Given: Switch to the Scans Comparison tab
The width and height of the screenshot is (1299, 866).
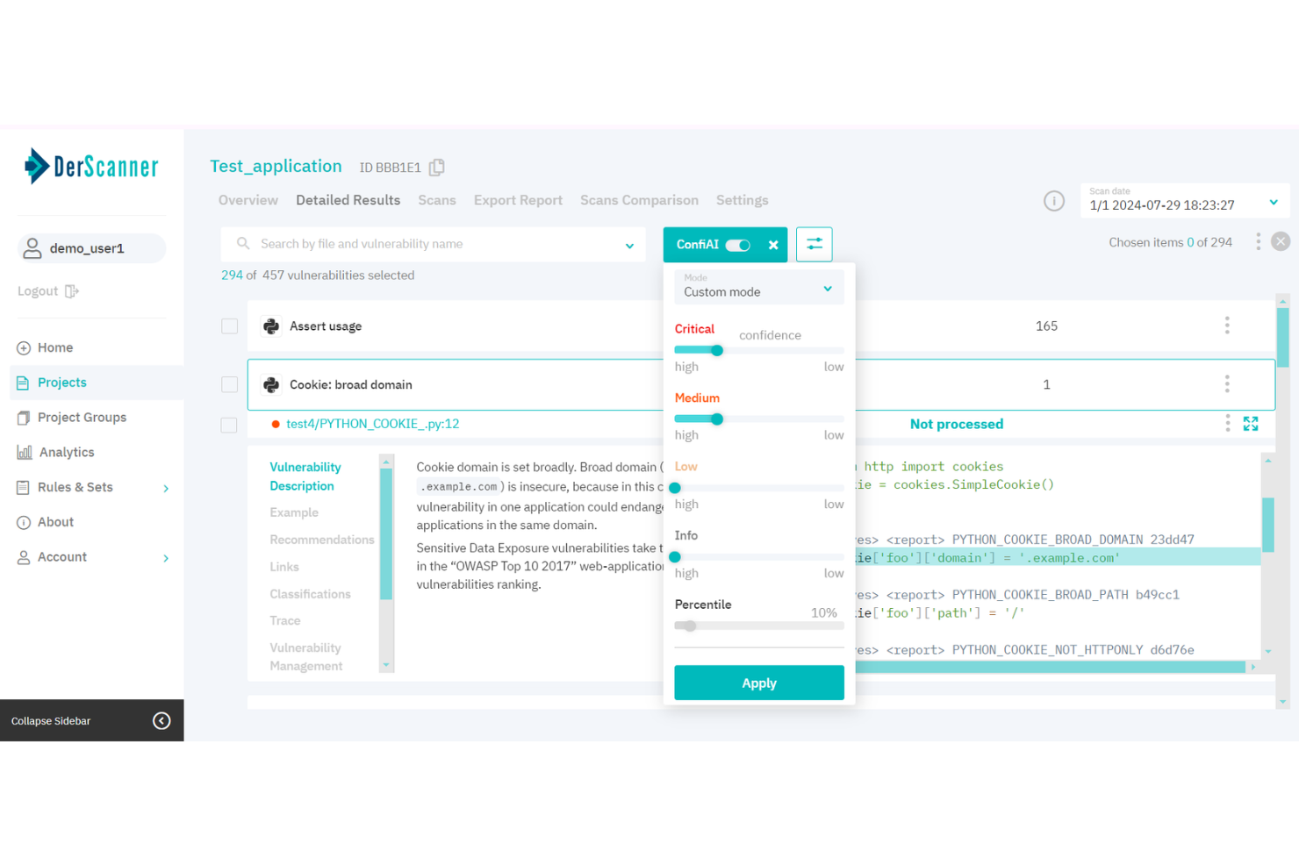Looking at the screenshot, I should [639, 200].
